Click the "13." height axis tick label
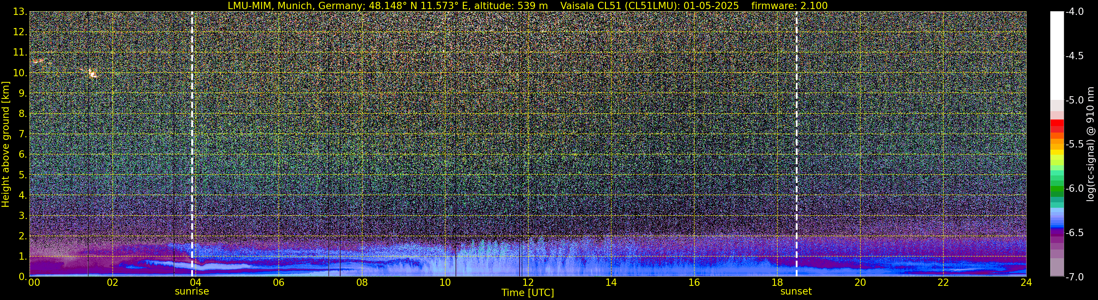The width and height of the screenshot is (1098, 300). tap(20, 12)
